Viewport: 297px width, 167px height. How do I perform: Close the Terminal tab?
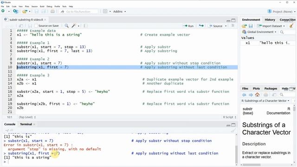tap(34, 124)
